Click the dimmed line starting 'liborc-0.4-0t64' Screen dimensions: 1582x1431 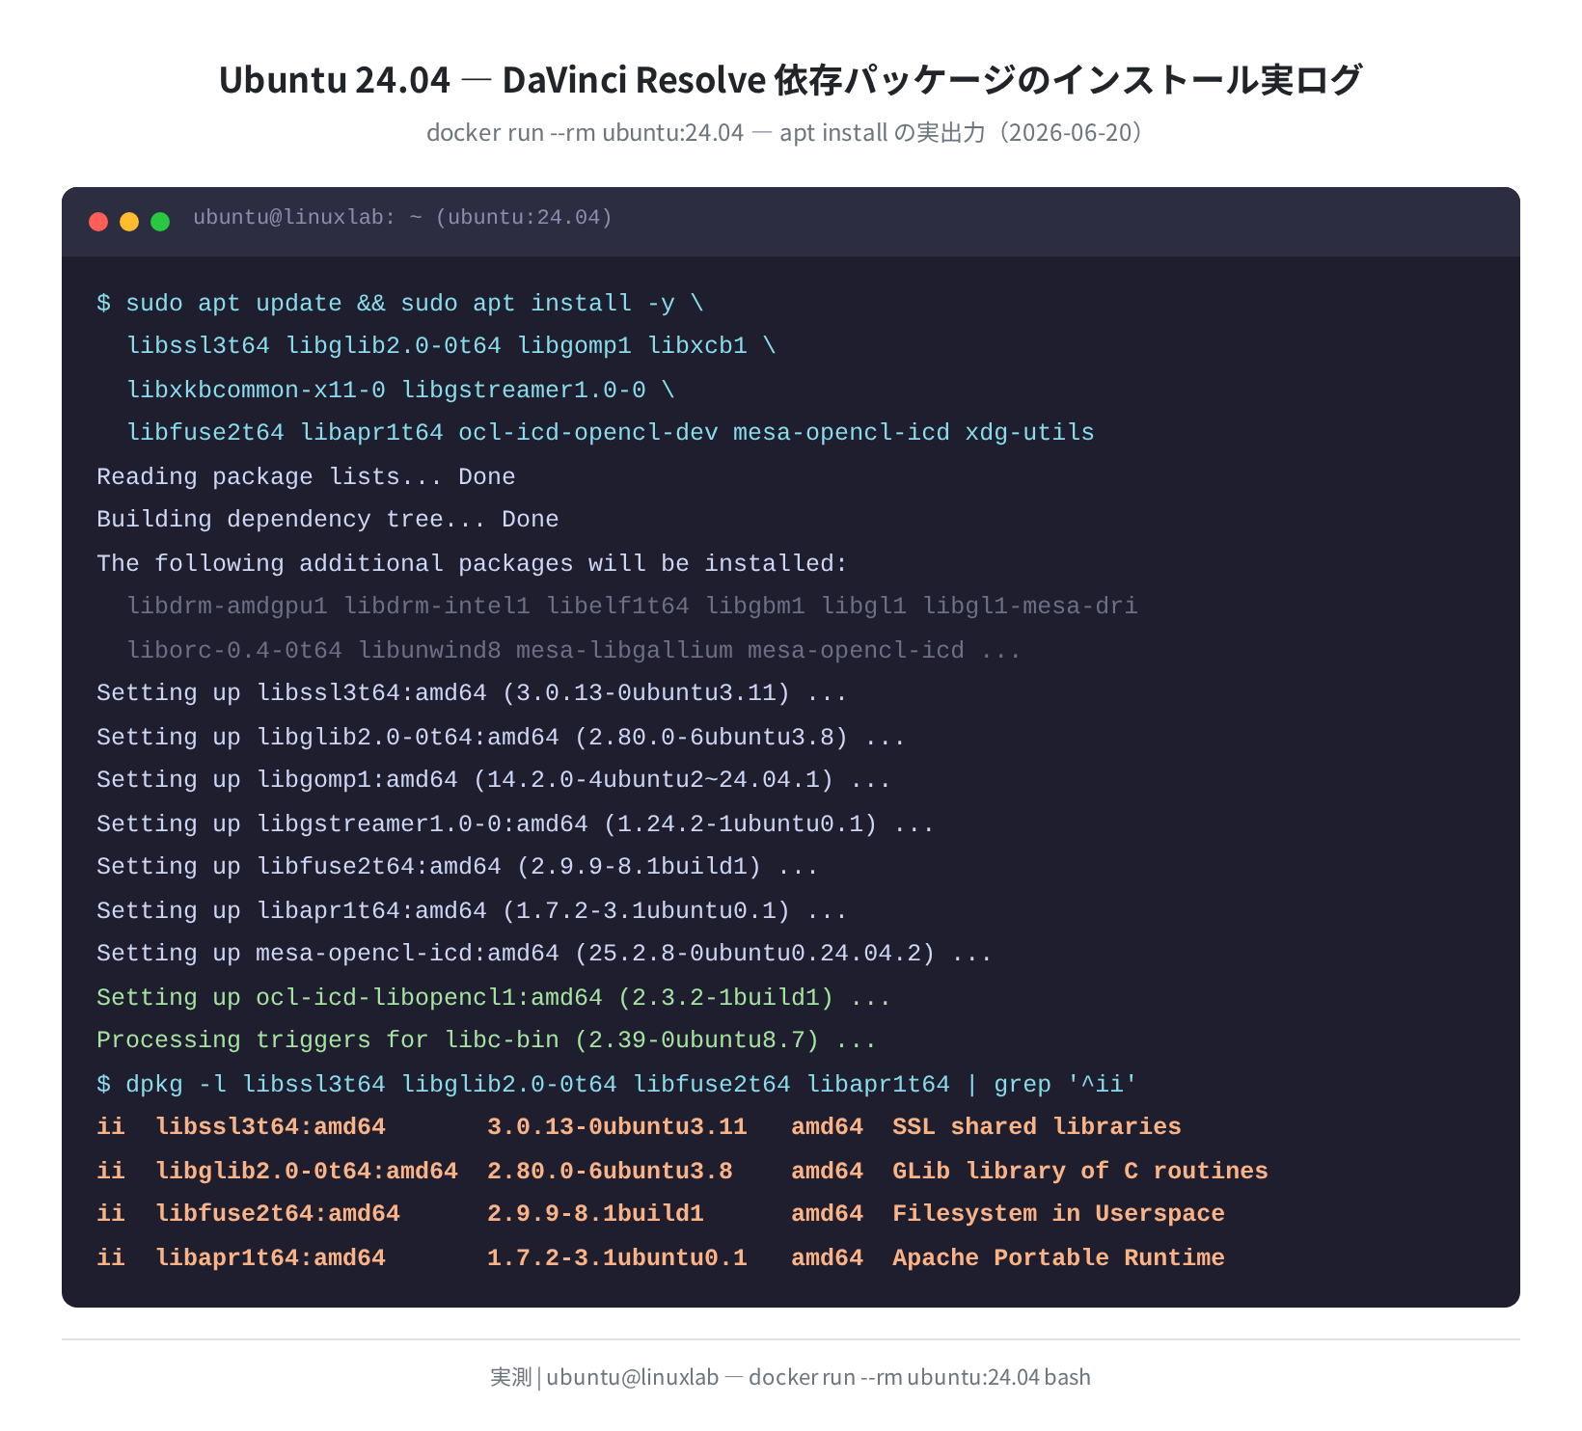point(574,650)
